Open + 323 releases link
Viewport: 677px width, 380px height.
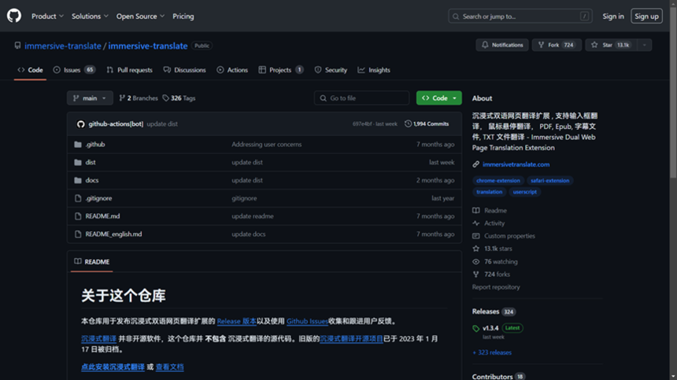[x=492, y=352]
